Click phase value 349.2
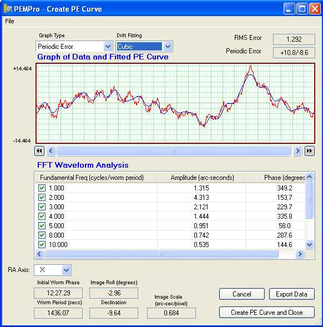 point(285,188)
